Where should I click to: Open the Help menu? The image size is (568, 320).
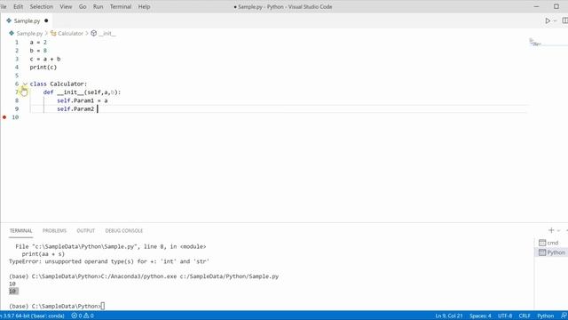point(144,6)
